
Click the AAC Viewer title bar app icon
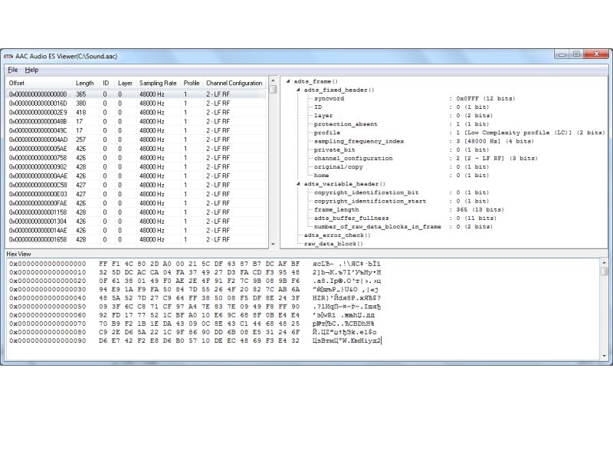tap(8, 57)
